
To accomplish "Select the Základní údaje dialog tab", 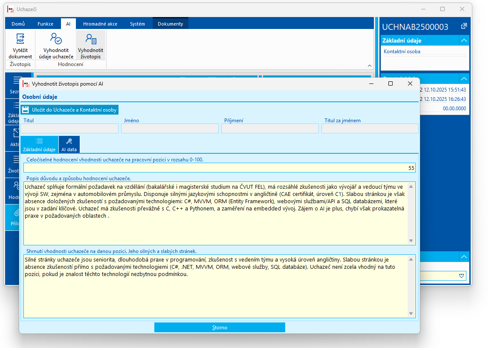I will tap(39, 144).
